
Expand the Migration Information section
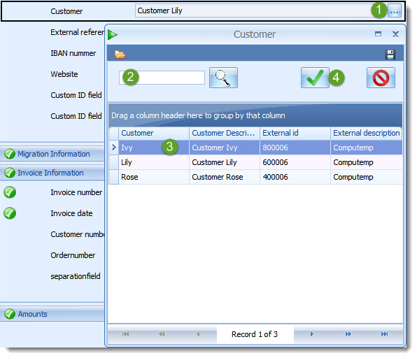coord(52,154)
